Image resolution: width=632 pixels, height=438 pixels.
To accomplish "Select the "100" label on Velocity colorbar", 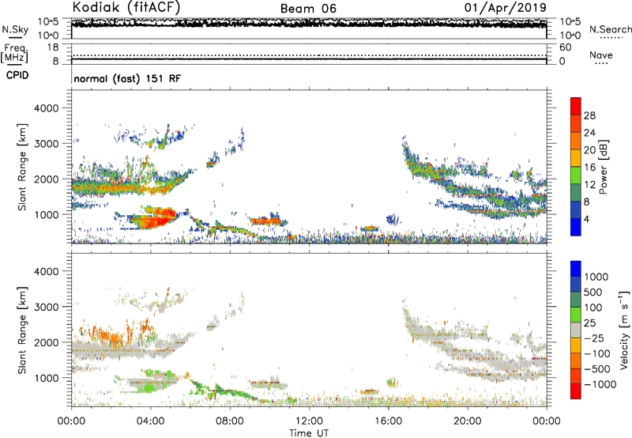I will [593, 308].
